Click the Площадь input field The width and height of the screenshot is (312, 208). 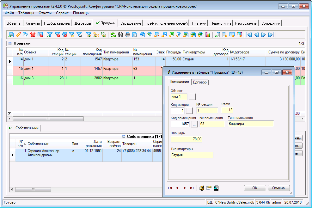pyautogui.click(x=187, y=139)
